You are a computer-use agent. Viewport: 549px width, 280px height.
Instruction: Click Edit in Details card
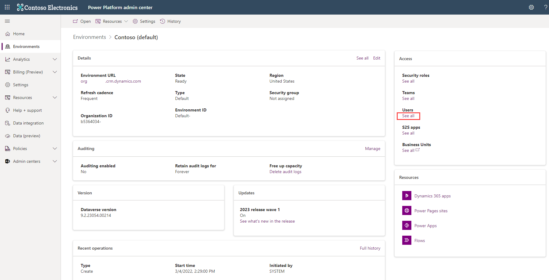pyautogui.click(x=377, y=58)
